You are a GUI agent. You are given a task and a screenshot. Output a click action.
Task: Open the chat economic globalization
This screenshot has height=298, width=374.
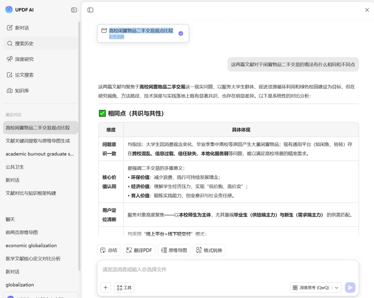click(41, 245)
